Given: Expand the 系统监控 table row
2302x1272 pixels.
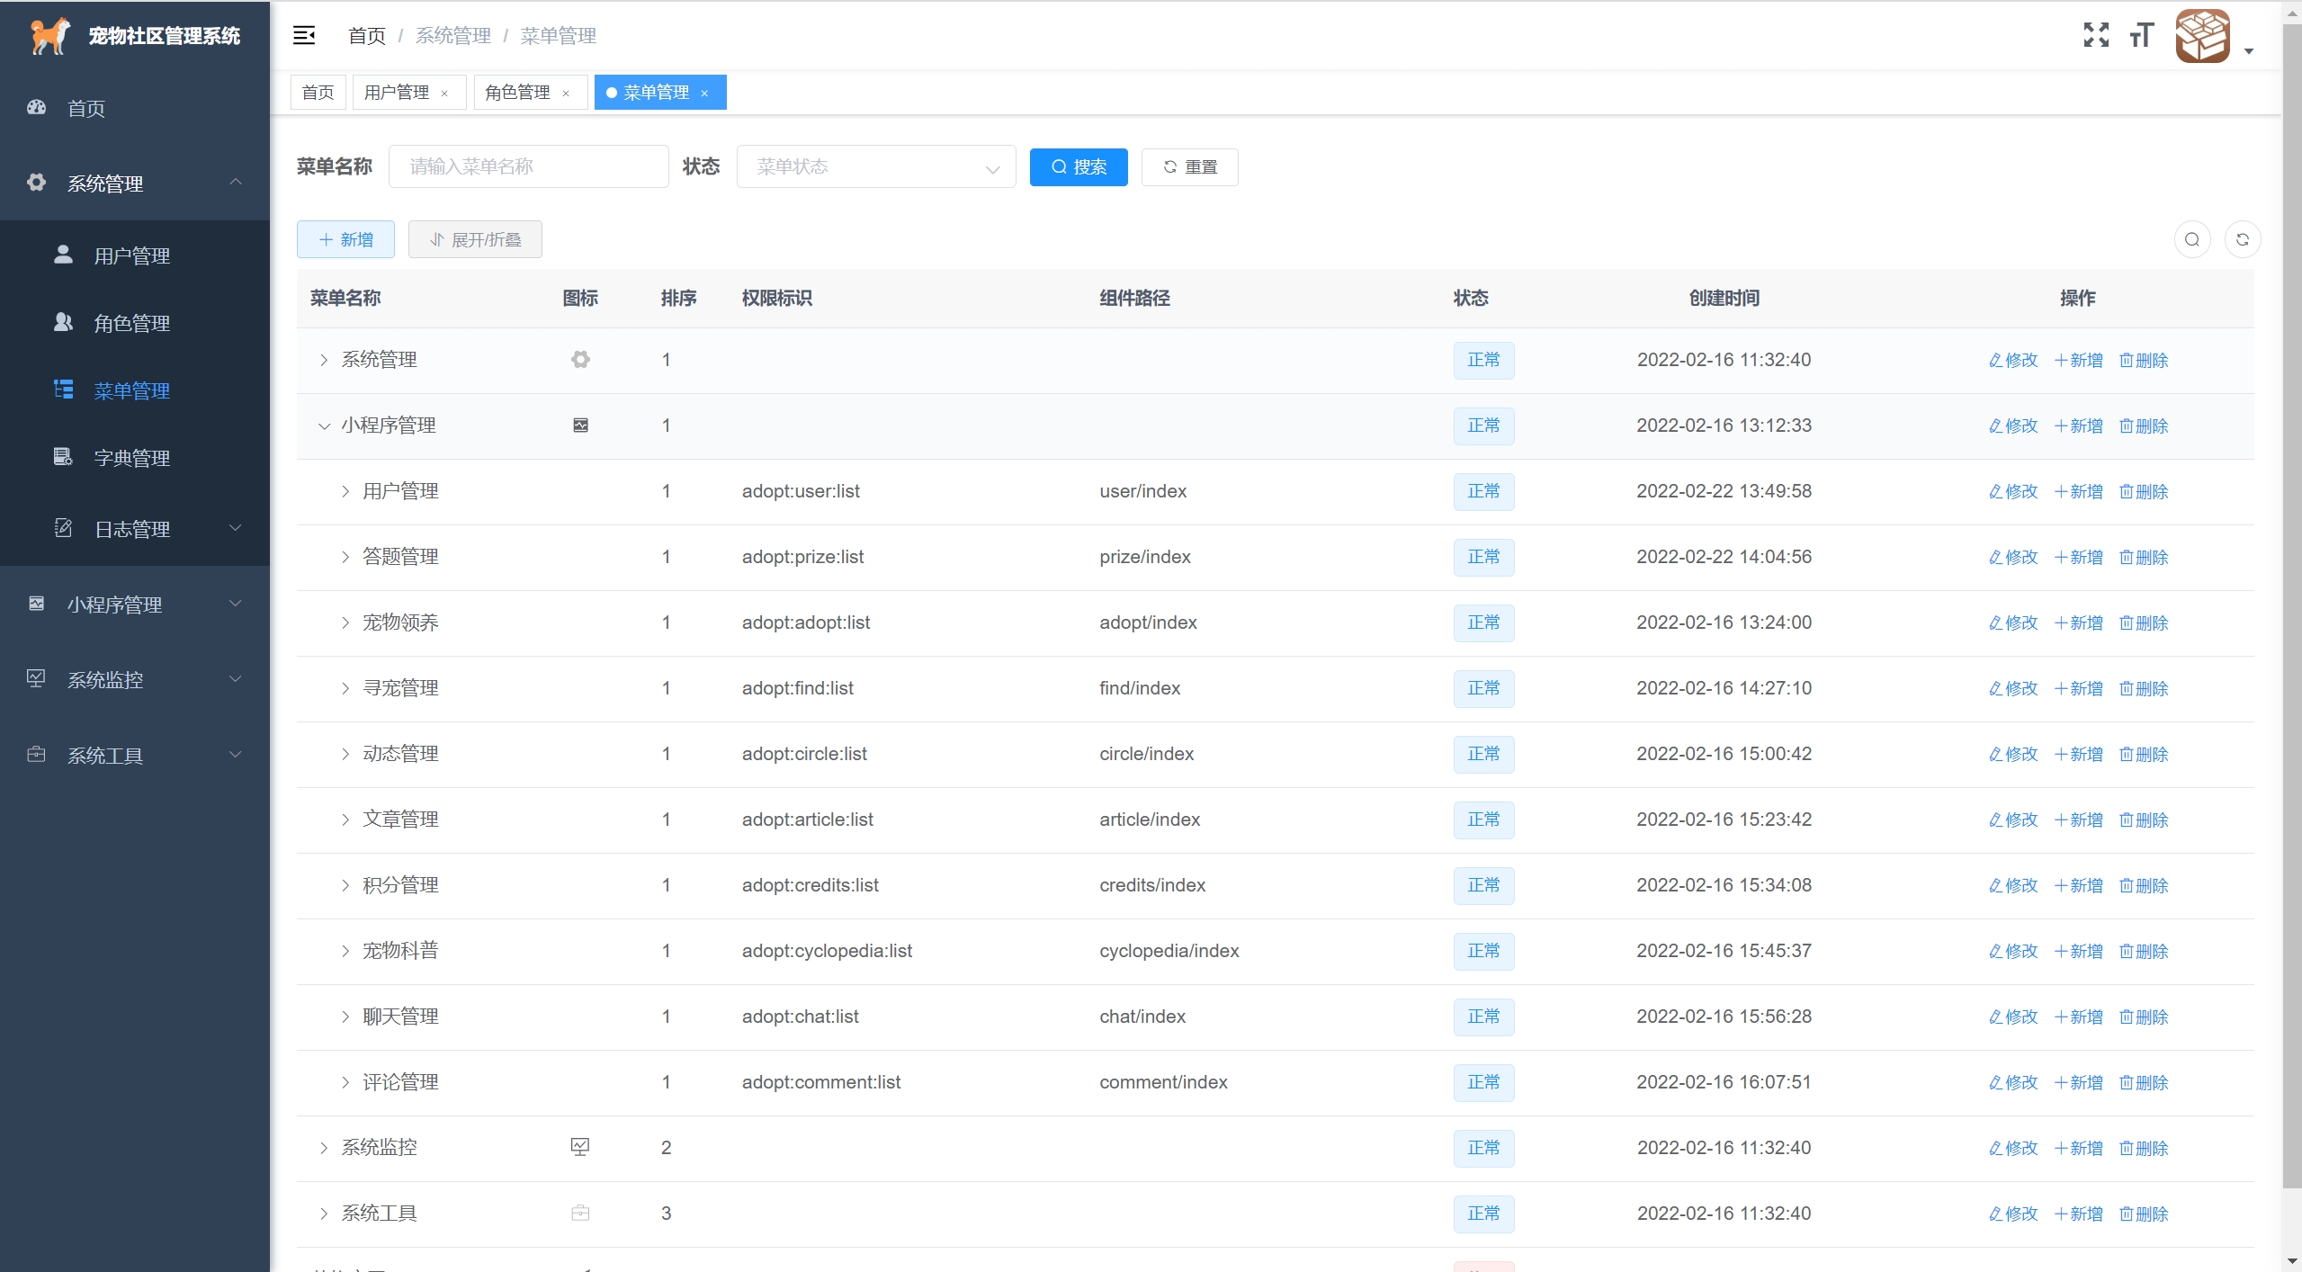Looking at the screenshot, I should pyautogui.click(x=324, y=1148).
